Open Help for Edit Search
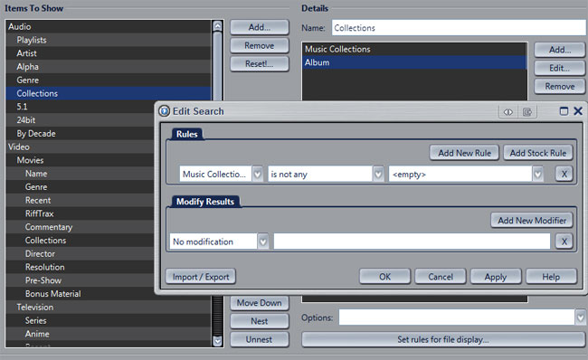The width and height of the screenshot is (588, 360). 551,277
